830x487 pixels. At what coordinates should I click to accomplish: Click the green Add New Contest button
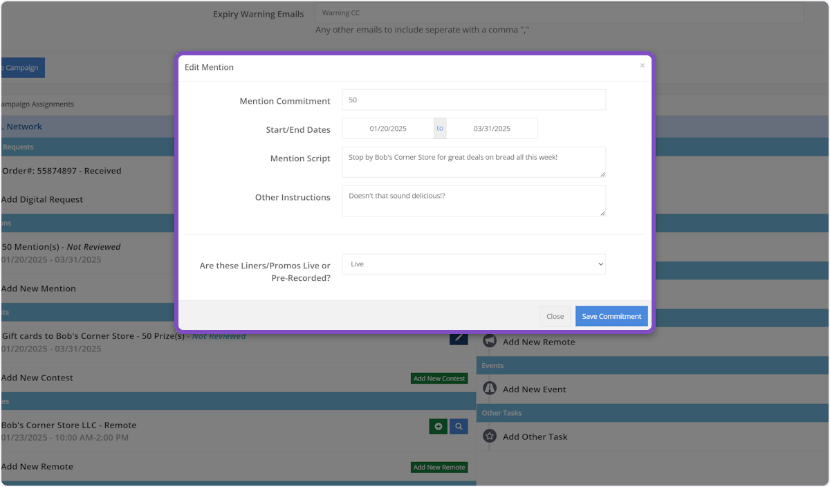tap(439, 378)
